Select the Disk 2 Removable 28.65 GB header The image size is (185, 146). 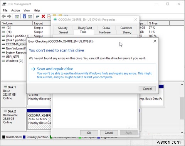pyautogui.click(x=13, y=119)
